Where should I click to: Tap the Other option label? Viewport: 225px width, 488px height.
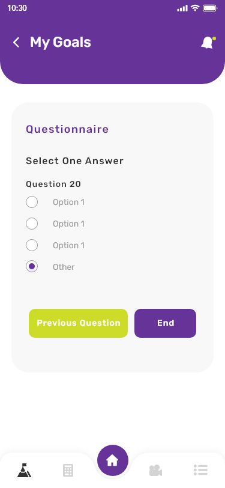[x=64, y=267]
